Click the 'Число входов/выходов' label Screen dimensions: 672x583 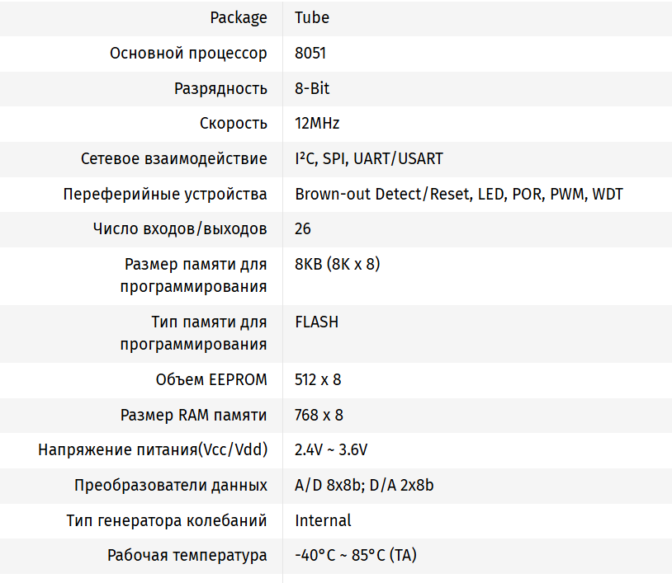pyautogui.click(x=180, y=228)
